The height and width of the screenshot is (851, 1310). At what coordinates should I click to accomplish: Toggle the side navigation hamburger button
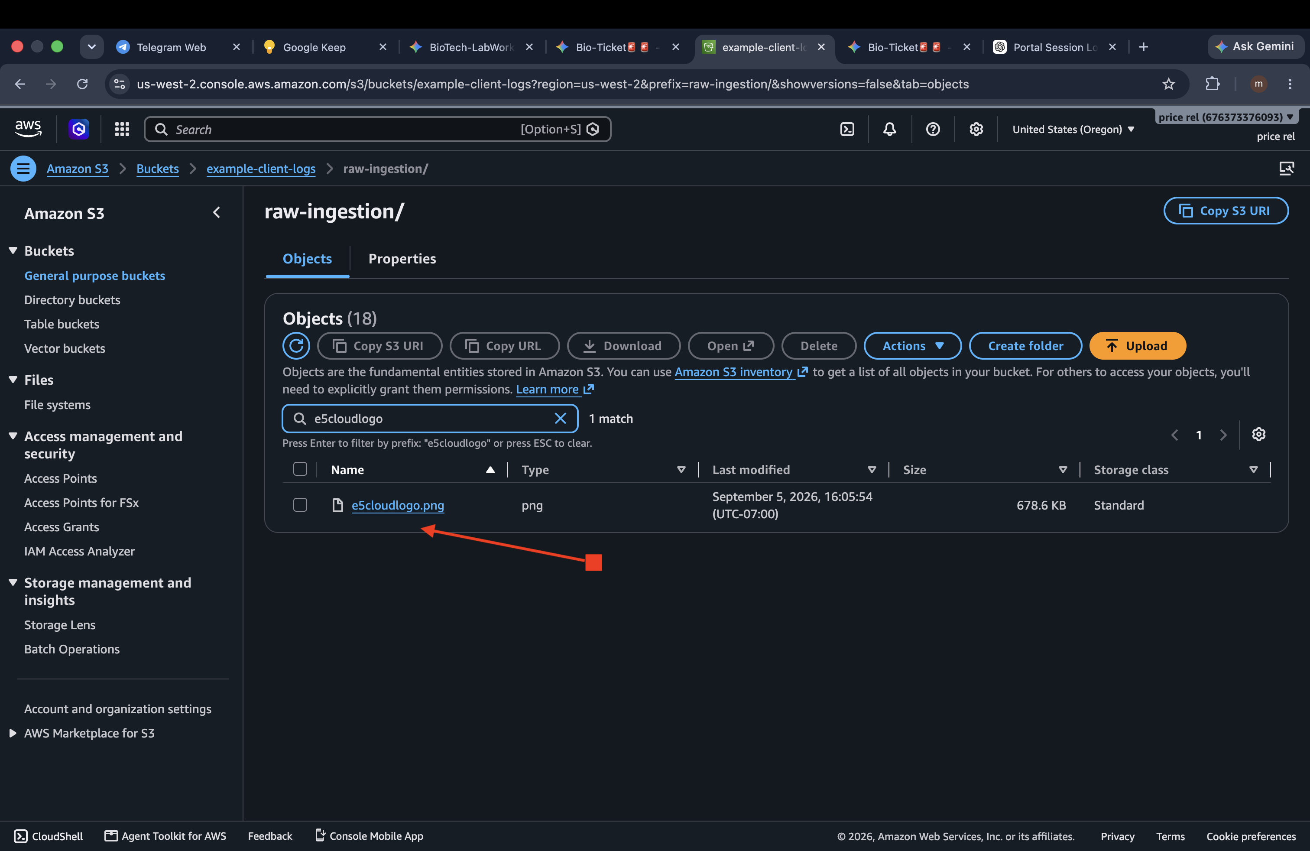coord(23,169)
